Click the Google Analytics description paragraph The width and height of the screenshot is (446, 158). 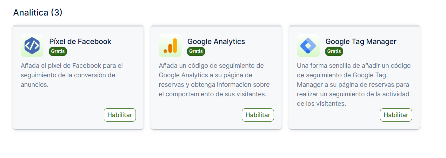[x=214, y=80]
